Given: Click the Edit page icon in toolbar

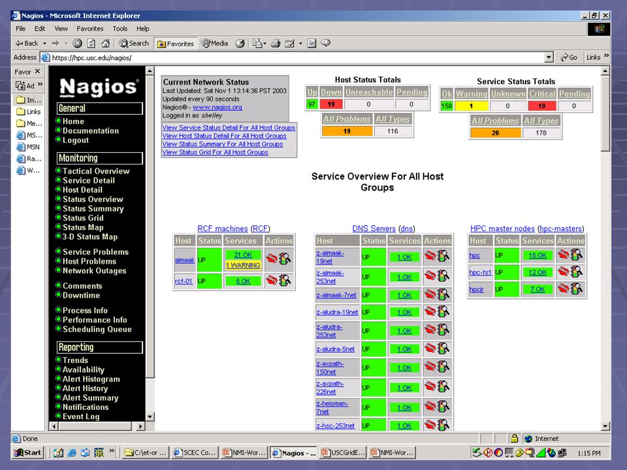Looking at the screenshot, I should coord(289,43).
